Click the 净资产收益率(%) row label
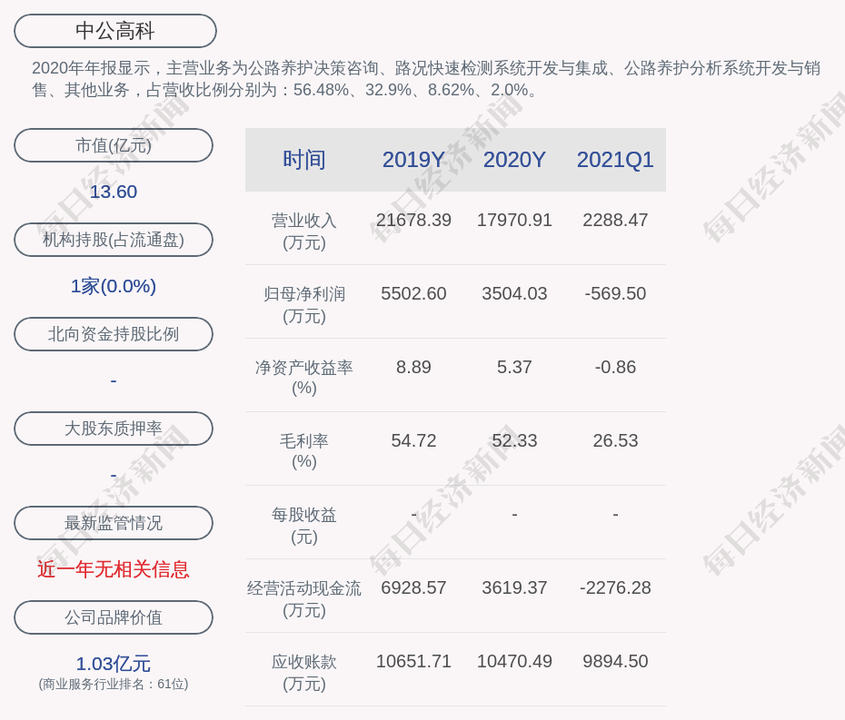Image resolution: width=845 pixels, height=720 pixels. [x=304, y=378]
